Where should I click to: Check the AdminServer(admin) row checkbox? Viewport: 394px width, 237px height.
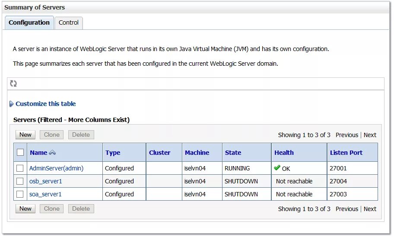click(x=20, y=168)
